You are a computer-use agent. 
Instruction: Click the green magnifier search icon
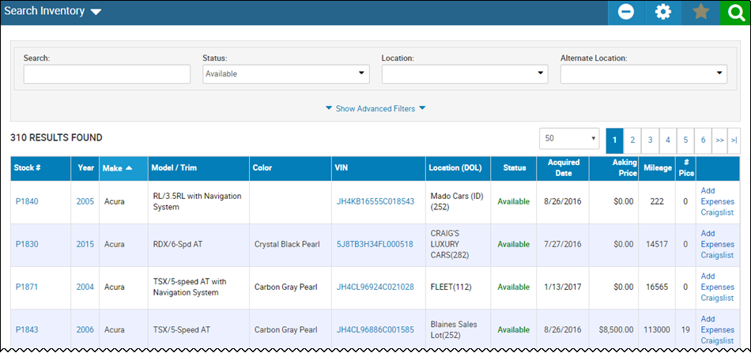coord(735,13)
